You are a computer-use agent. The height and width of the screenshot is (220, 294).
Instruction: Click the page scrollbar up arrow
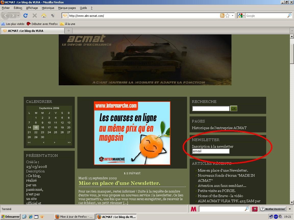coord(292,36)
